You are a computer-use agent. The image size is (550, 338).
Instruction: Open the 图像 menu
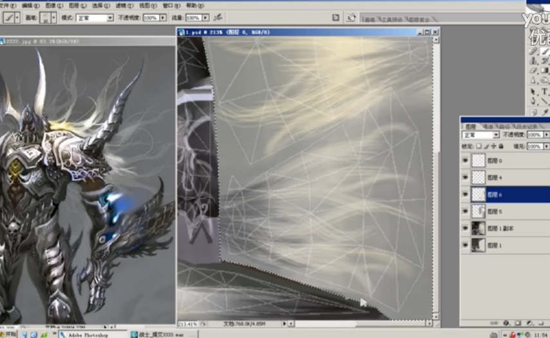click(x=54, y=6)
